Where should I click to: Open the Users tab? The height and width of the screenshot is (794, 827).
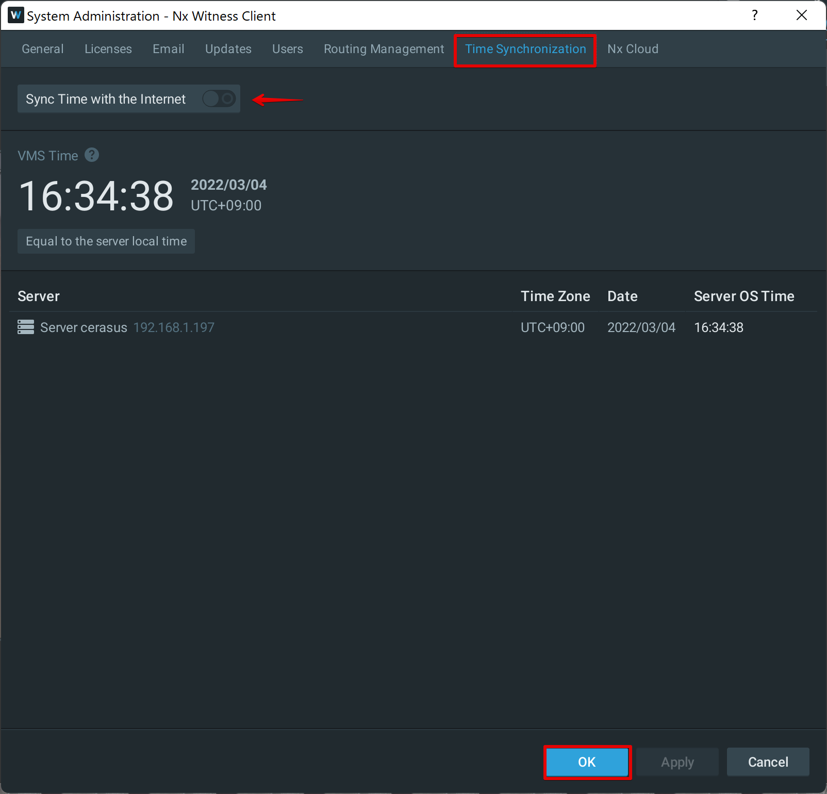[288, 49]
